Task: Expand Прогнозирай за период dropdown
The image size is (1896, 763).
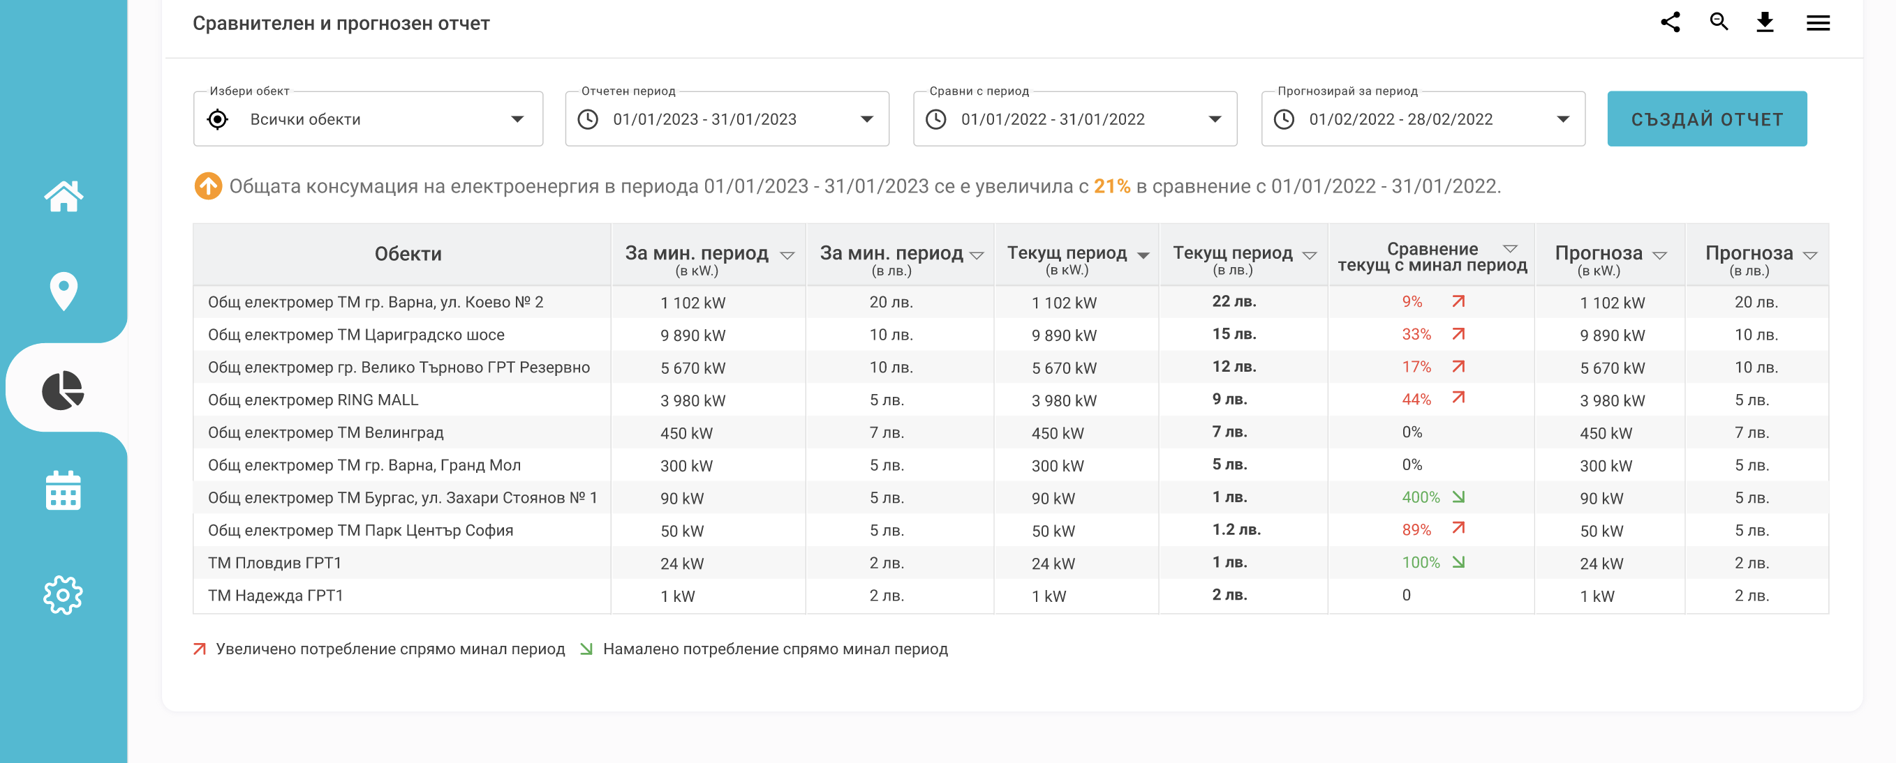Action: (1563, 119)
